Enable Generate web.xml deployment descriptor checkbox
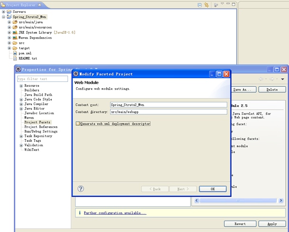Image resolution: width=289 pixels, height=232 pixels. pyautogui.click(x=78, y=123)
